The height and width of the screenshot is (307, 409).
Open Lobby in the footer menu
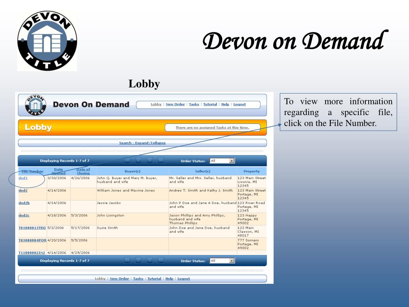tap(100, 279)
